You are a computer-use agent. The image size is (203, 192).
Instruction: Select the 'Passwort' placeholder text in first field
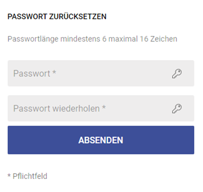(x=32, y=74)
